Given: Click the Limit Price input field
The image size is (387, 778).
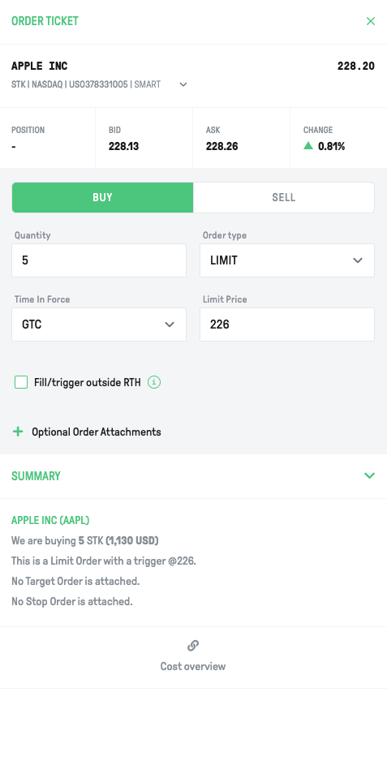Looking at the screenshot, I should pos(286,325).
